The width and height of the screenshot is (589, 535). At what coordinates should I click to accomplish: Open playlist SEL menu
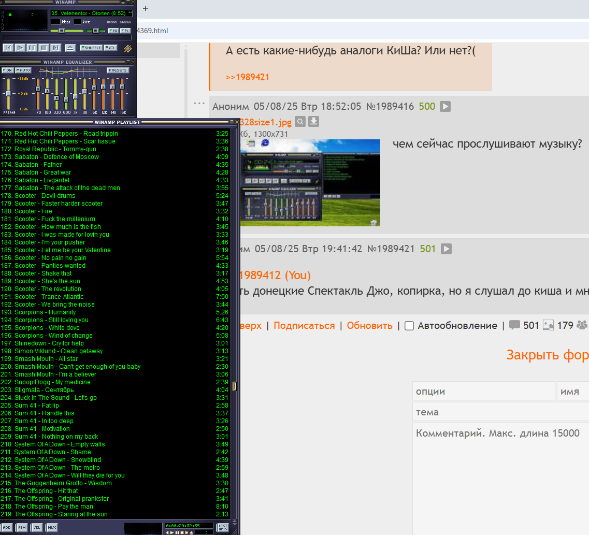(37, 528)
